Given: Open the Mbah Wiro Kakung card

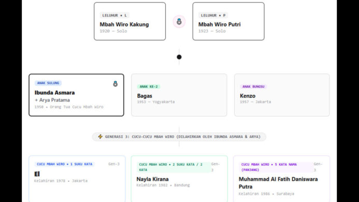Looking at the screenshot, I should point(130,21).
